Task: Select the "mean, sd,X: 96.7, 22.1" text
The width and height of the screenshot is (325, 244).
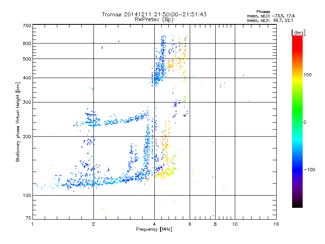Action: click(270, 21)
